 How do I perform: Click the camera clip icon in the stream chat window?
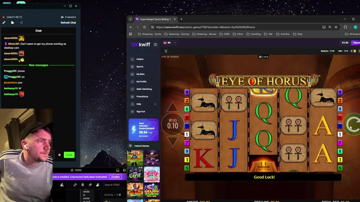tap(12, 23)
